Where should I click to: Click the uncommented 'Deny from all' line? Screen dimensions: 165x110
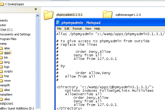click(88, 101)
